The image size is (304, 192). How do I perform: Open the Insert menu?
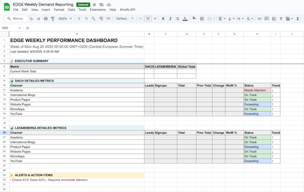click(46, 10)
